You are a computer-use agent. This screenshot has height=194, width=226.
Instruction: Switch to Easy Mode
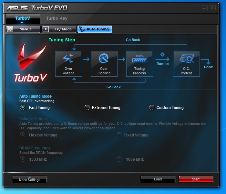(59, 29)
